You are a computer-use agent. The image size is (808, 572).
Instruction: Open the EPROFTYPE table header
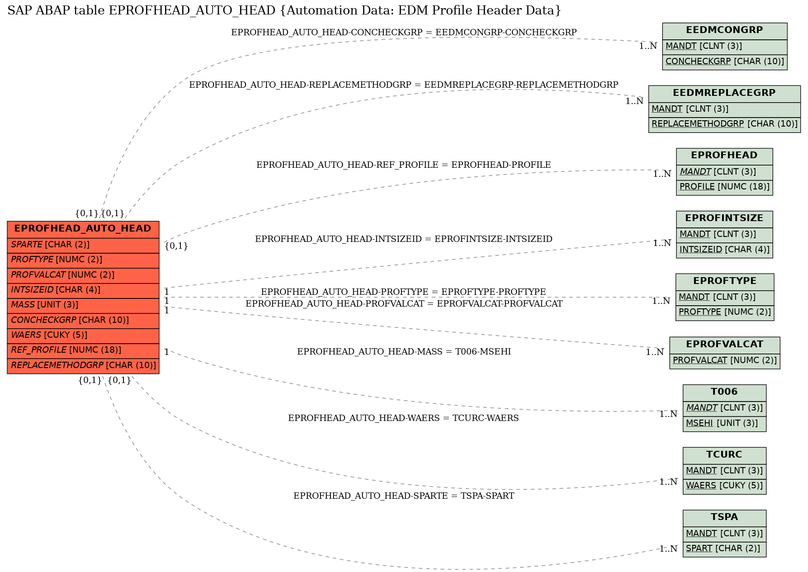[725, 282]
